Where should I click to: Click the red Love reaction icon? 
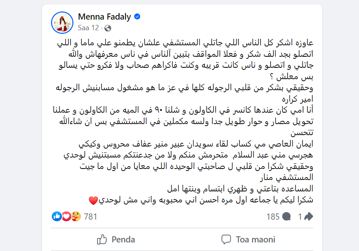click(x=66, y=216)
